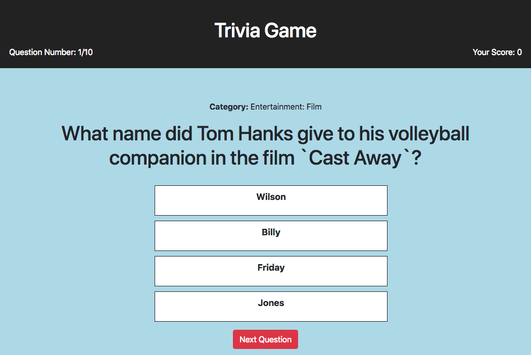The width and height of the screenshot is (531, 355).
Task: Choose Billy as the answer
Action: coord(271,235)
